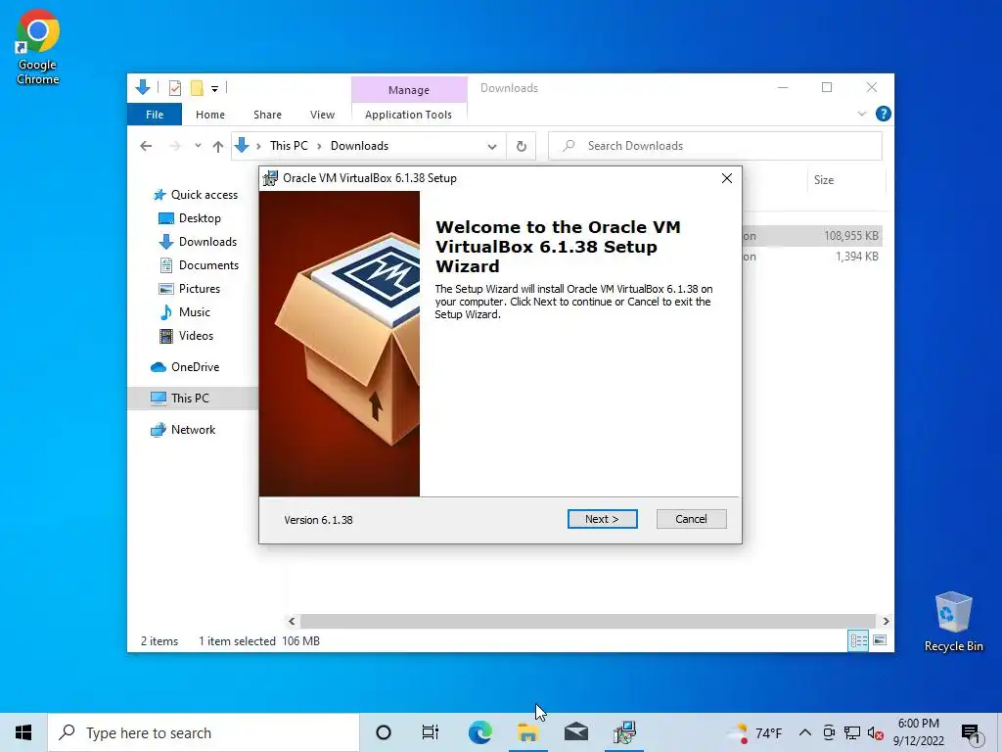Image resolution: width=1002 pixels, height=752 pixels.
Task: Cancel the VirtualBox Setup wizard
Action: (691, 519)
